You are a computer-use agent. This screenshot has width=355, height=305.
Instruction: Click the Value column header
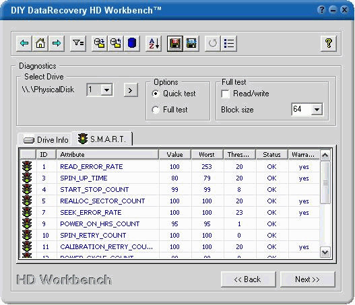[x=175, y=155]
